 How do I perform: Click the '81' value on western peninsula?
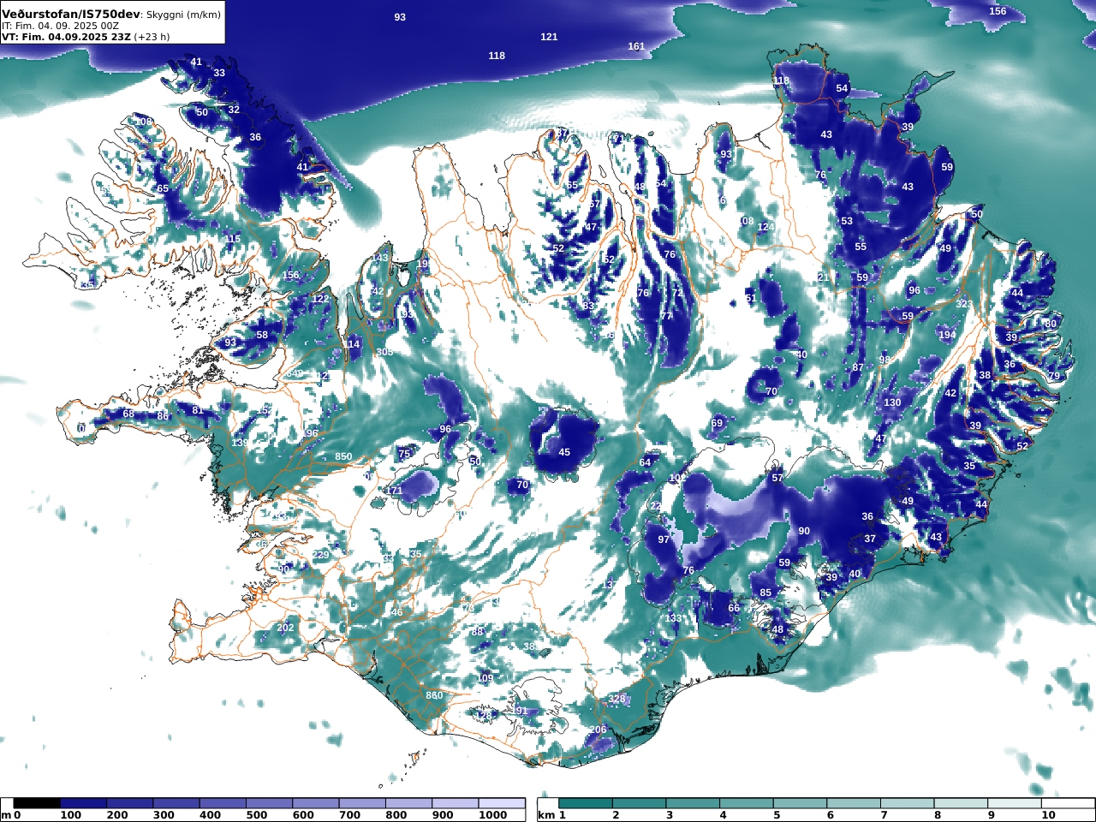click(198, 410)
